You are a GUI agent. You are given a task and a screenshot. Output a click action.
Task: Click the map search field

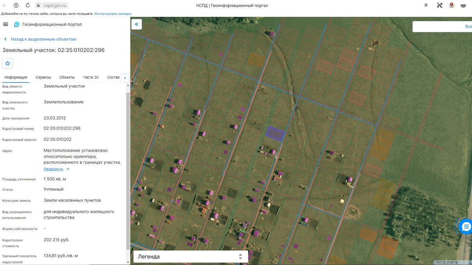pyautogui.click(x=442, y=26)
